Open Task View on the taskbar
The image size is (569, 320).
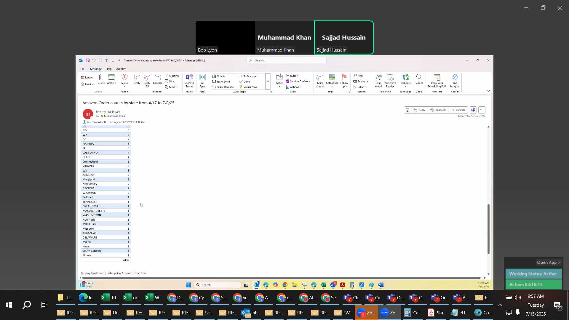[x=44, y=305]
